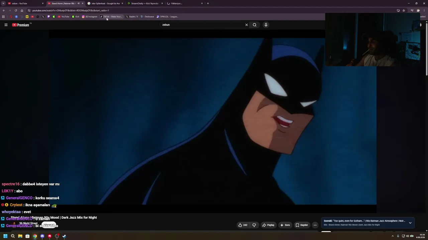The width and height of the screenshot is (428, 240).
Task: Close the Jake Gyllenhaal tab
Action: click(122, 3)
